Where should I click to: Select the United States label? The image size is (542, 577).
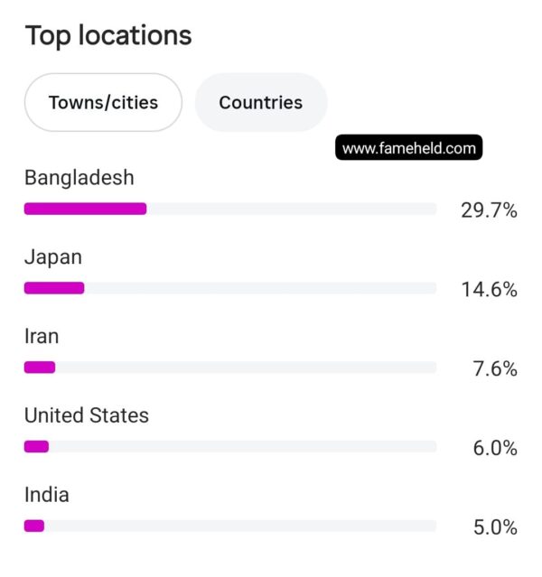click(x=87, y=415)
